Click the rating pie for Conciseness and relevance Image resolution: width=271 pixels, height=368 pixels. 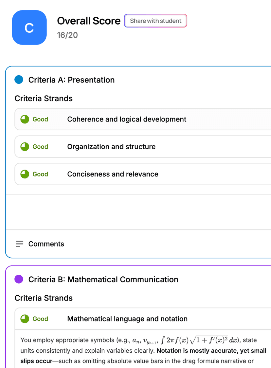[25, 174]
